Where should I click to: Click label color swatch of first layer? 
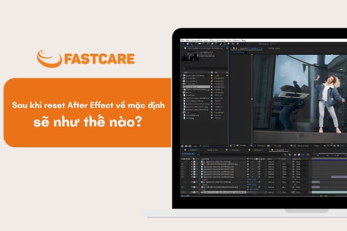tap(194, 162)
